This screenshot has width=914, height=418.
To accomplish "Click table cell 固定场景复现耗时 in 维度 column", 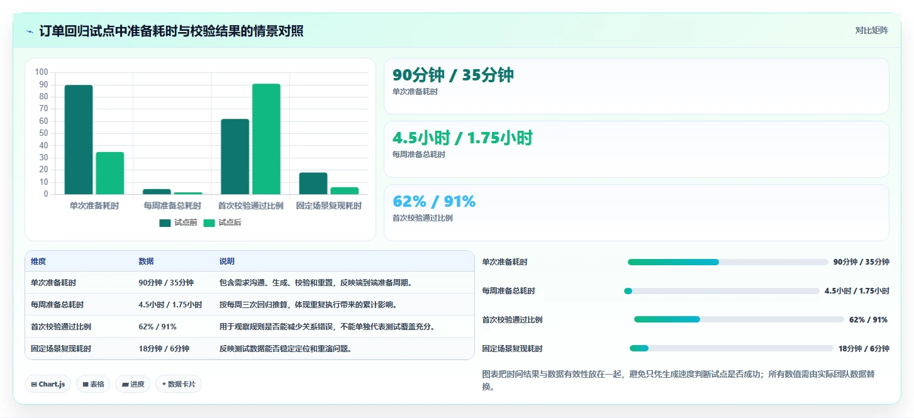I will (61, 349).
